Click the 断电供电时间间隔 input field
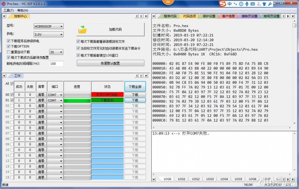 click(x=56, y=64)
